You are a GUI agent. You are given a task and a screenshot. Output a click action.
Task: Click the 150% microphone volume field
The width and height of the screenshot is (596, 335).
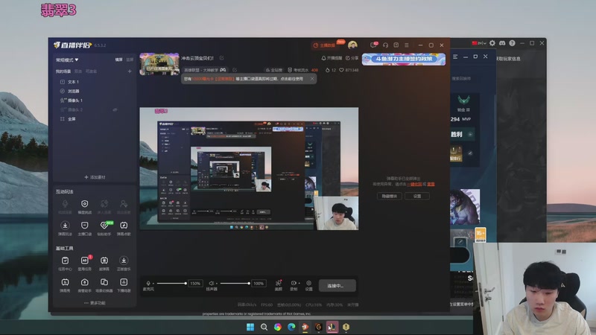tap(195, 284)
